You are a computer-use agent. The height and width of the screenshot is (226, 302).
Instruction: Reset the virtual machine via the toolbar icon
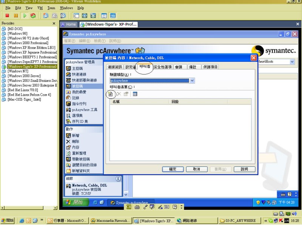pos(33,15)
